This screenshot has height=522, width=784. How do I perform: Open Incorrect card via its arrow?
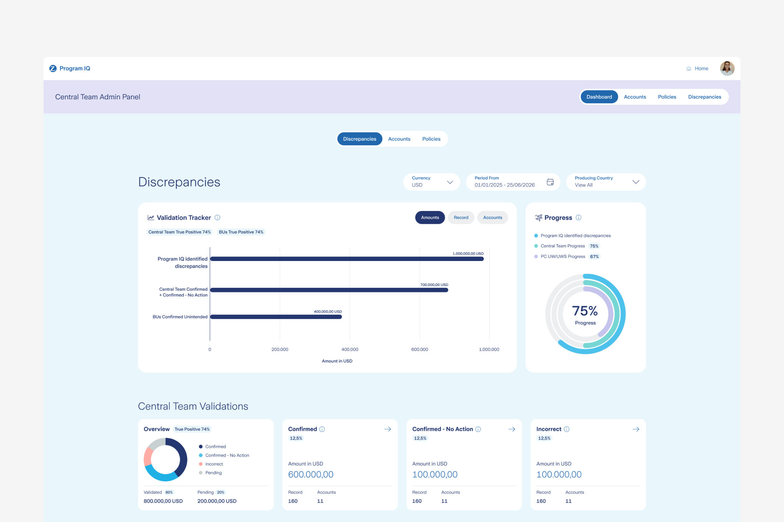coord(636,429)
